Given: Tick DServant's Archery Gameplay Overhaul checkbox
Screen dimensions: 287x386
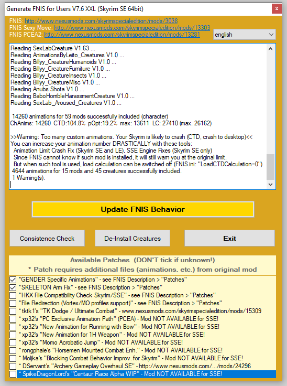Looking at the screenshot, I should [13, 366].
